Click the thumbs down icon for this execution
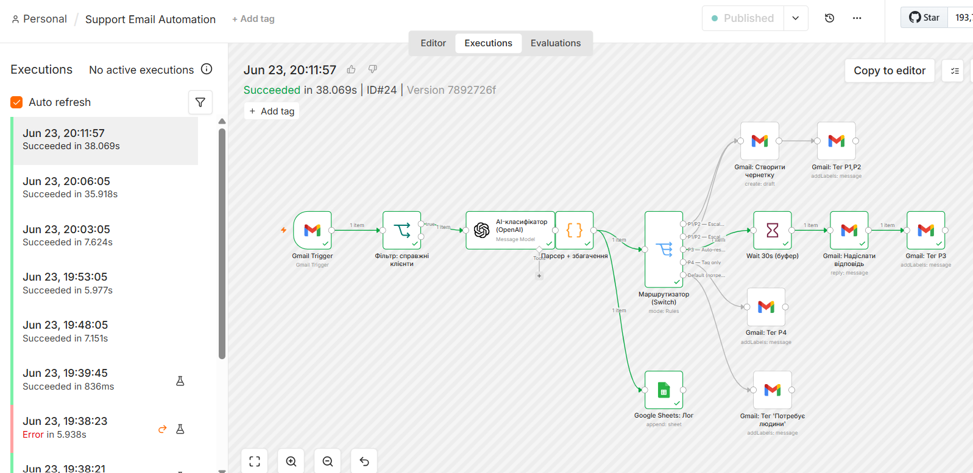 point(373,69)
